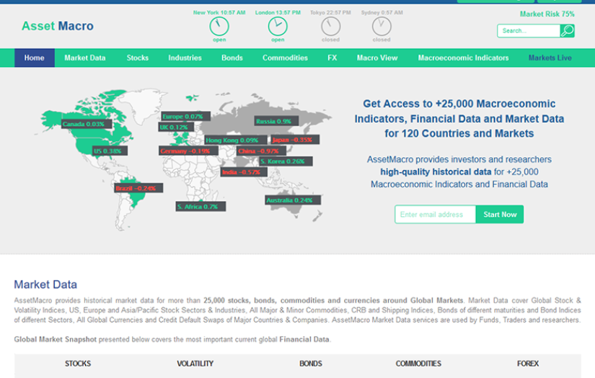The height and width of the screenshot is (378, 595).
Task: Click the US 0.38% map label
Action: pos(110,151)
